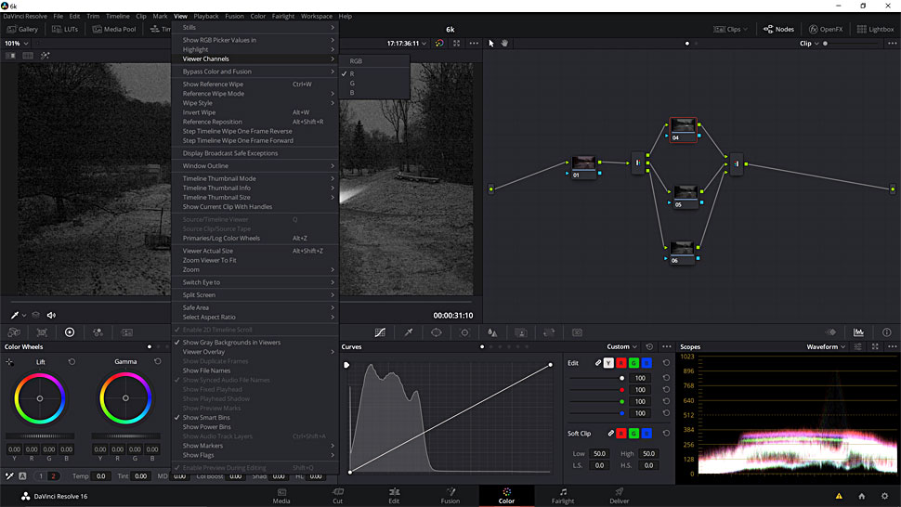Mute audio with the speaker icon
Image resolution: width=901 pixels, height=507 pixels.
(51, 315)
